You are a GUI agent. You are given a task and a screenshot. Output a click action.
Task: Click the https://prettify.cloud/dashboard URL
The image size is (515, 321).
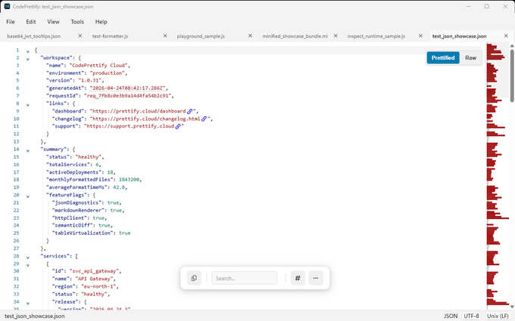[139, 111]
